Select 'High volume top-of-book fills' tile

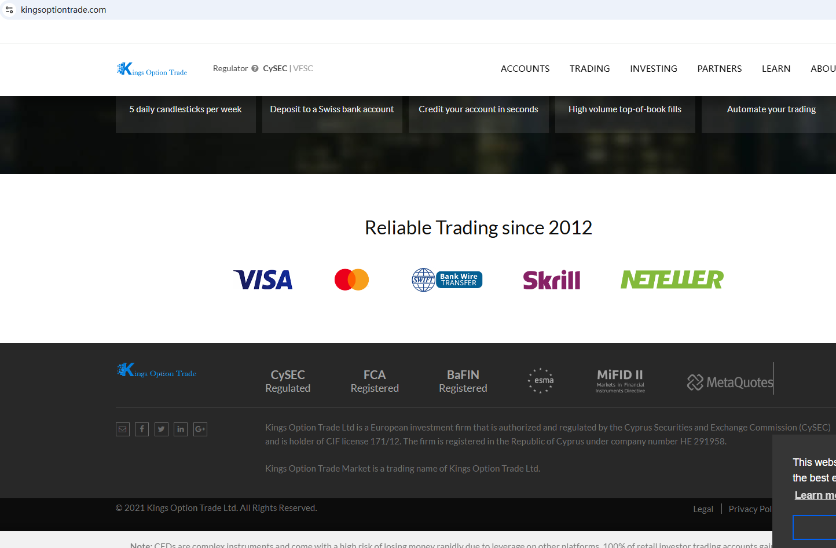[x=625, y=115]
